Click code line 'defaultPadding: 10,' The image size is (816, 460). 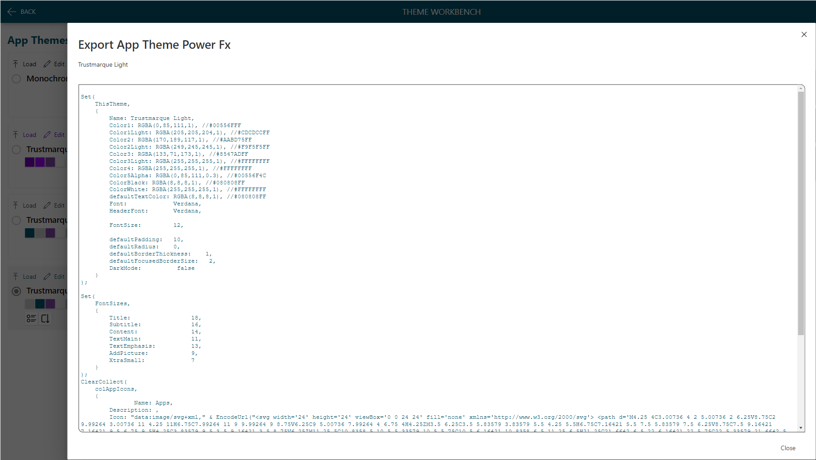pos(146,239)
